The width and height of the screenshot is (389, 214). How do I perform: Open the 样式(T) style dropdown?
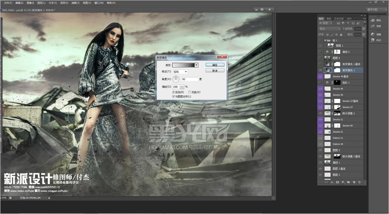click(x=180, y=72)
